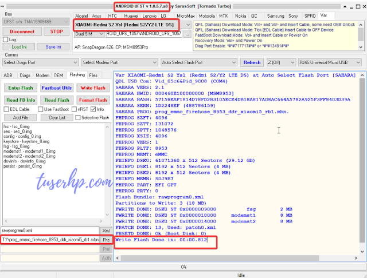Click the Fhp browse button
The width and height of the screenshot is (367, 278).
[x=106, y=240]
